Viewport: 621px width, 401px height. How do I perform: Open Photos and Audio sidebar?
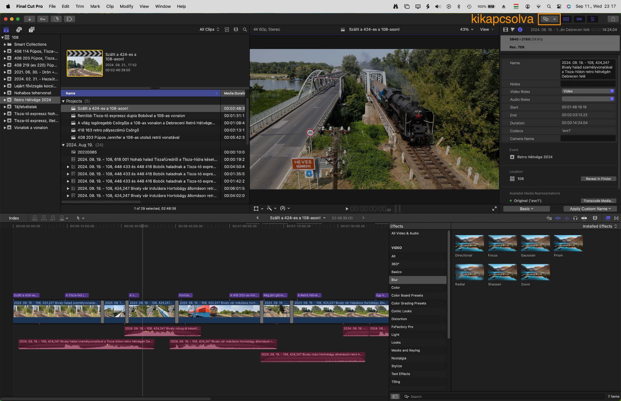pyautogui.click(x=19, y=29)
